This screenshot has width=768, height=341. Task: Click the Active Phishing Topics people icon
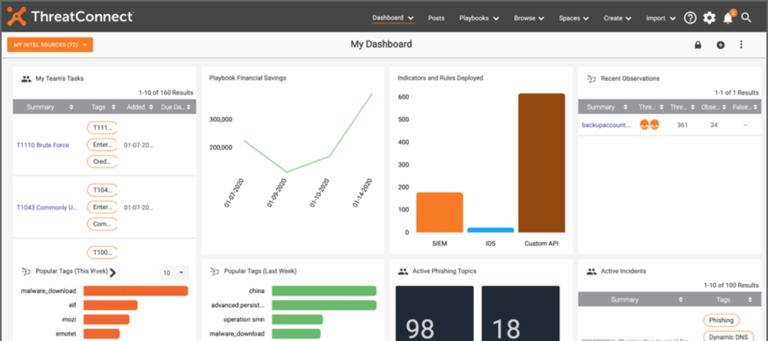(403, 271)
